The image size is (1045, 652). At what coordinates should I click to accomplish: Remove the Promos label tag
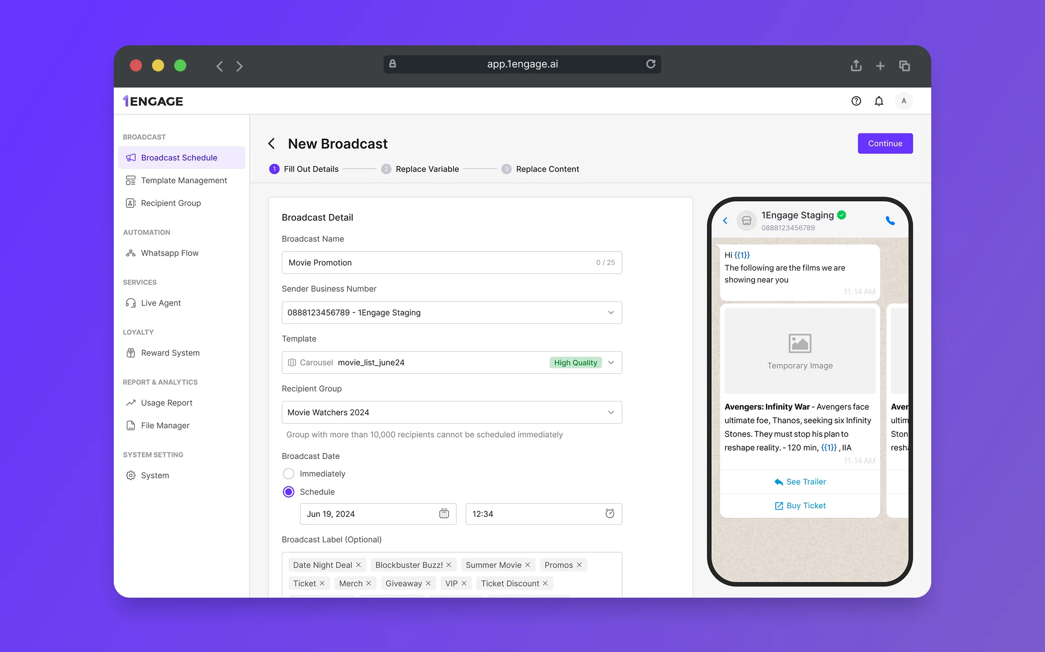coord(579,565)
